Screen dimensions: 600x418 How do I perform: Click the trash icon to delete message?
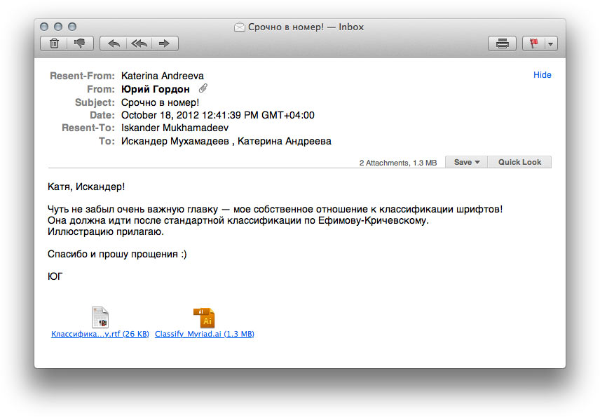click(x=54, y=43)
